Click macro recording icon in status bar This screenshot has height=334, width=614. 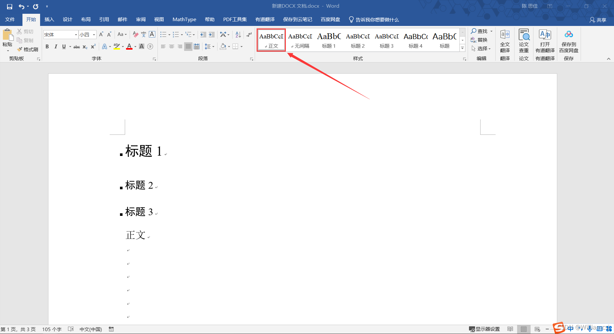point(111,329)
